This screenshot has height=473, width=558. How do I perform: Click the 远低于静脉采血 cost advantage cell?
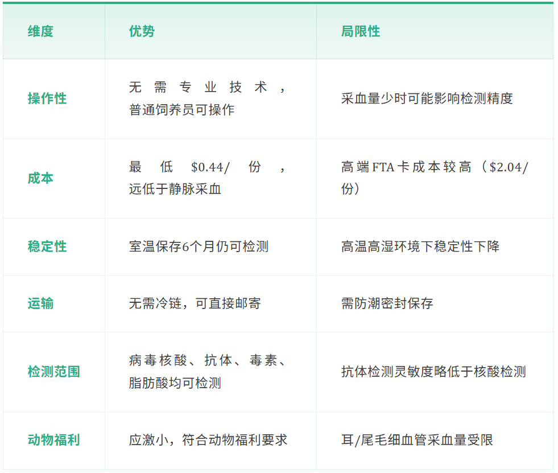pyautogui.click(x=175, y=190)
